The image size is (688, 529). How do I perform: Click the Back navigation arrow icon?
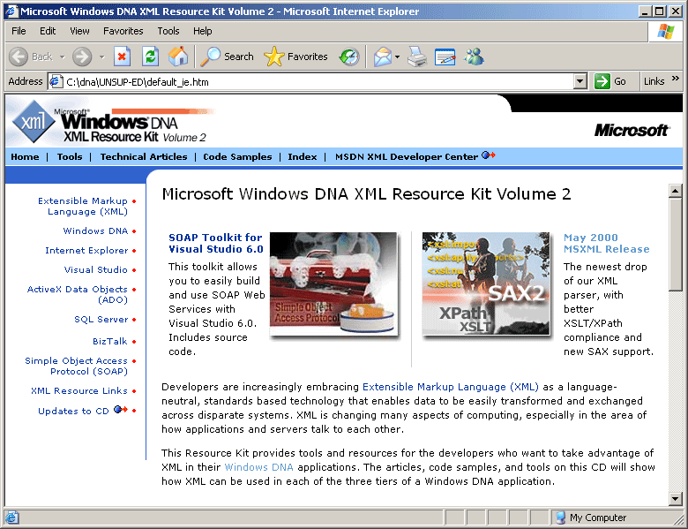pyautogui.click(x=19, y=57)
